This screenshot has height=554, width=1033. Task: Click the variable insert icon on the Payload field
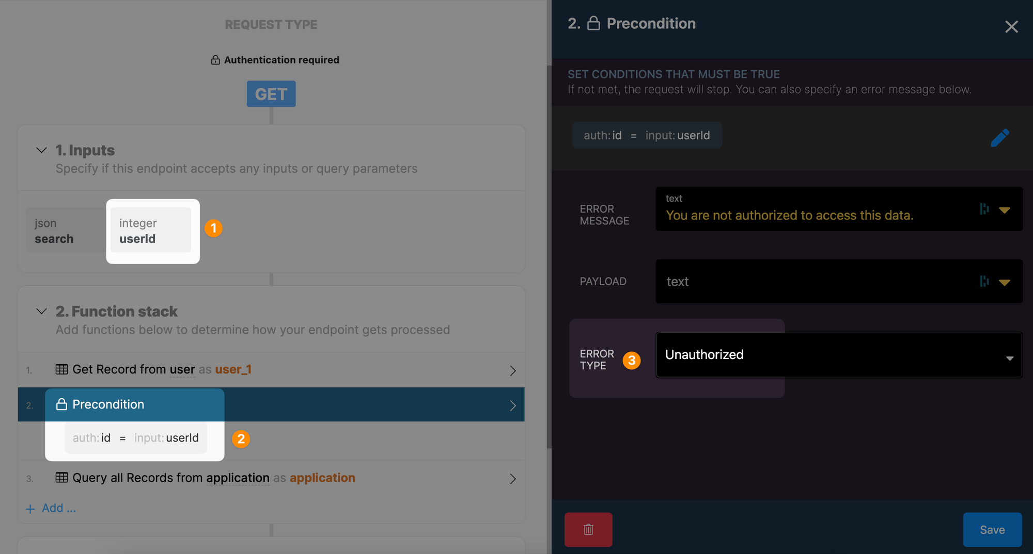pyautogui.click(x=984, y=282)
